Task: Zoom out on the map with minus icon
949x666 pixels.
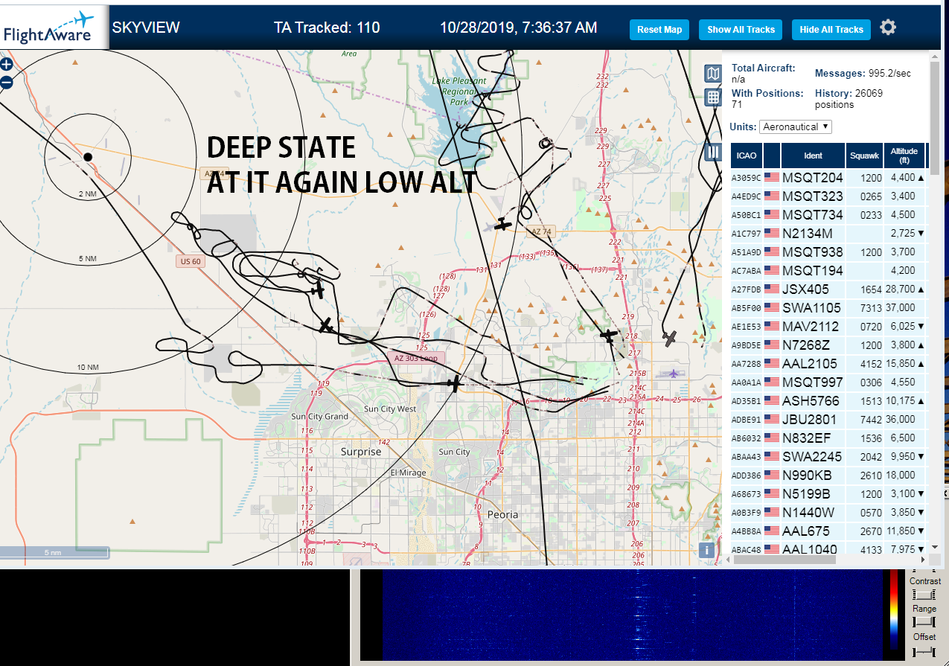Action: coord(6,83)
